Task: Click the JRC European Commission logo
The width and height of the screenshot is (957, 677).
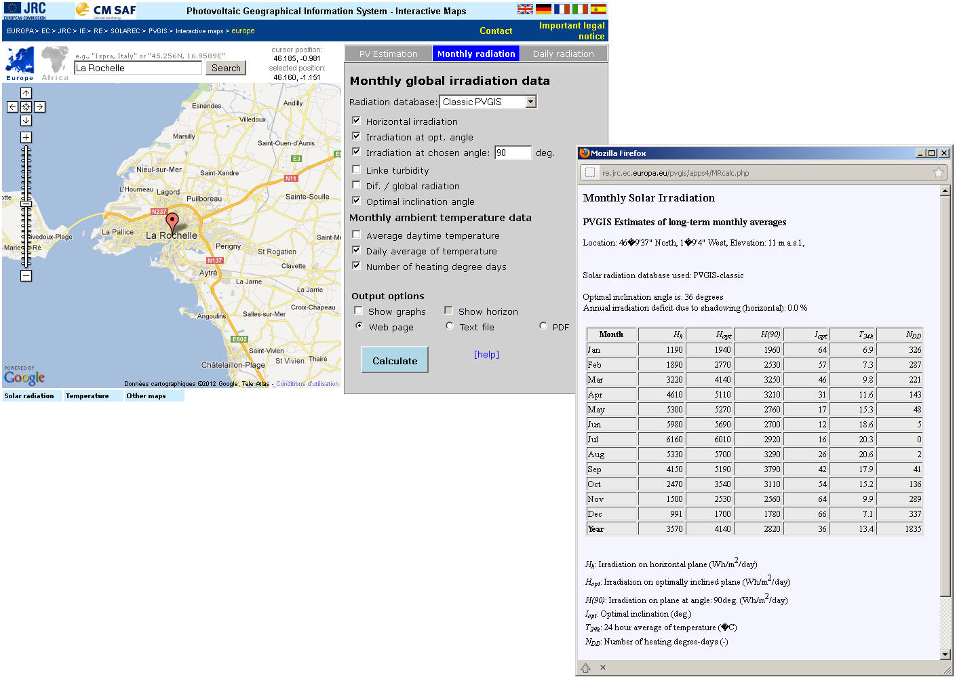Action: [x=25, y=10]
